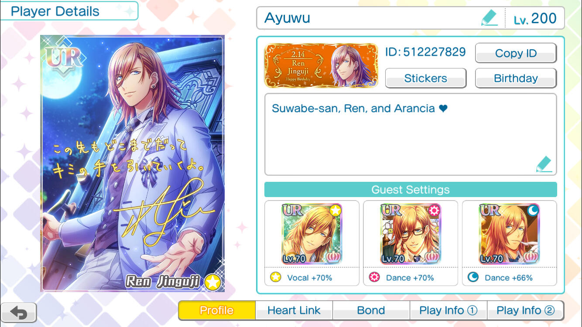Select the Profile tab
Screen dimensions: 582x327
(x=217, y=310)
